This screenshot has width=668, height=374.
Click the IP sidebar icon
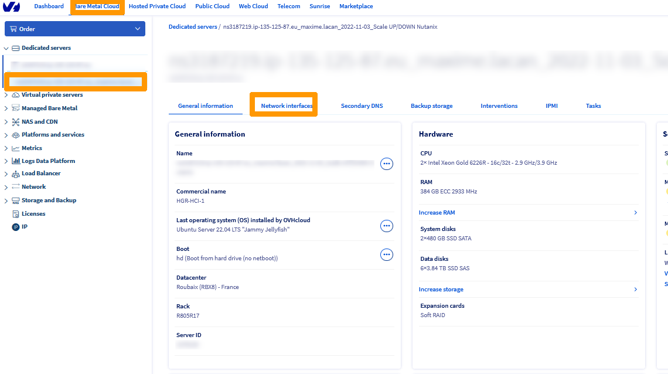click(x=16, y=227)
